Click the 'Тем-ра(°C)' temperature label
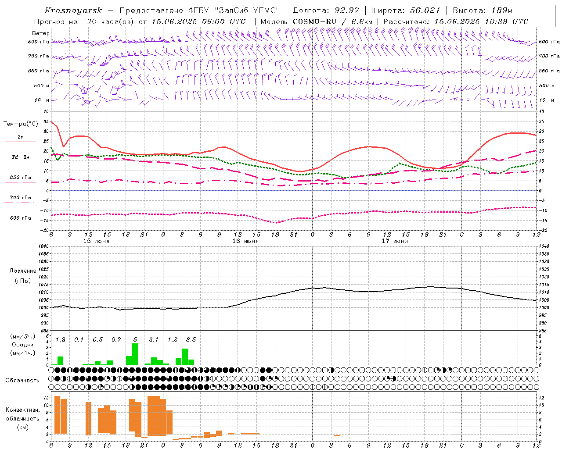Screen dimensions: 562x449 (x=21, y=124)
